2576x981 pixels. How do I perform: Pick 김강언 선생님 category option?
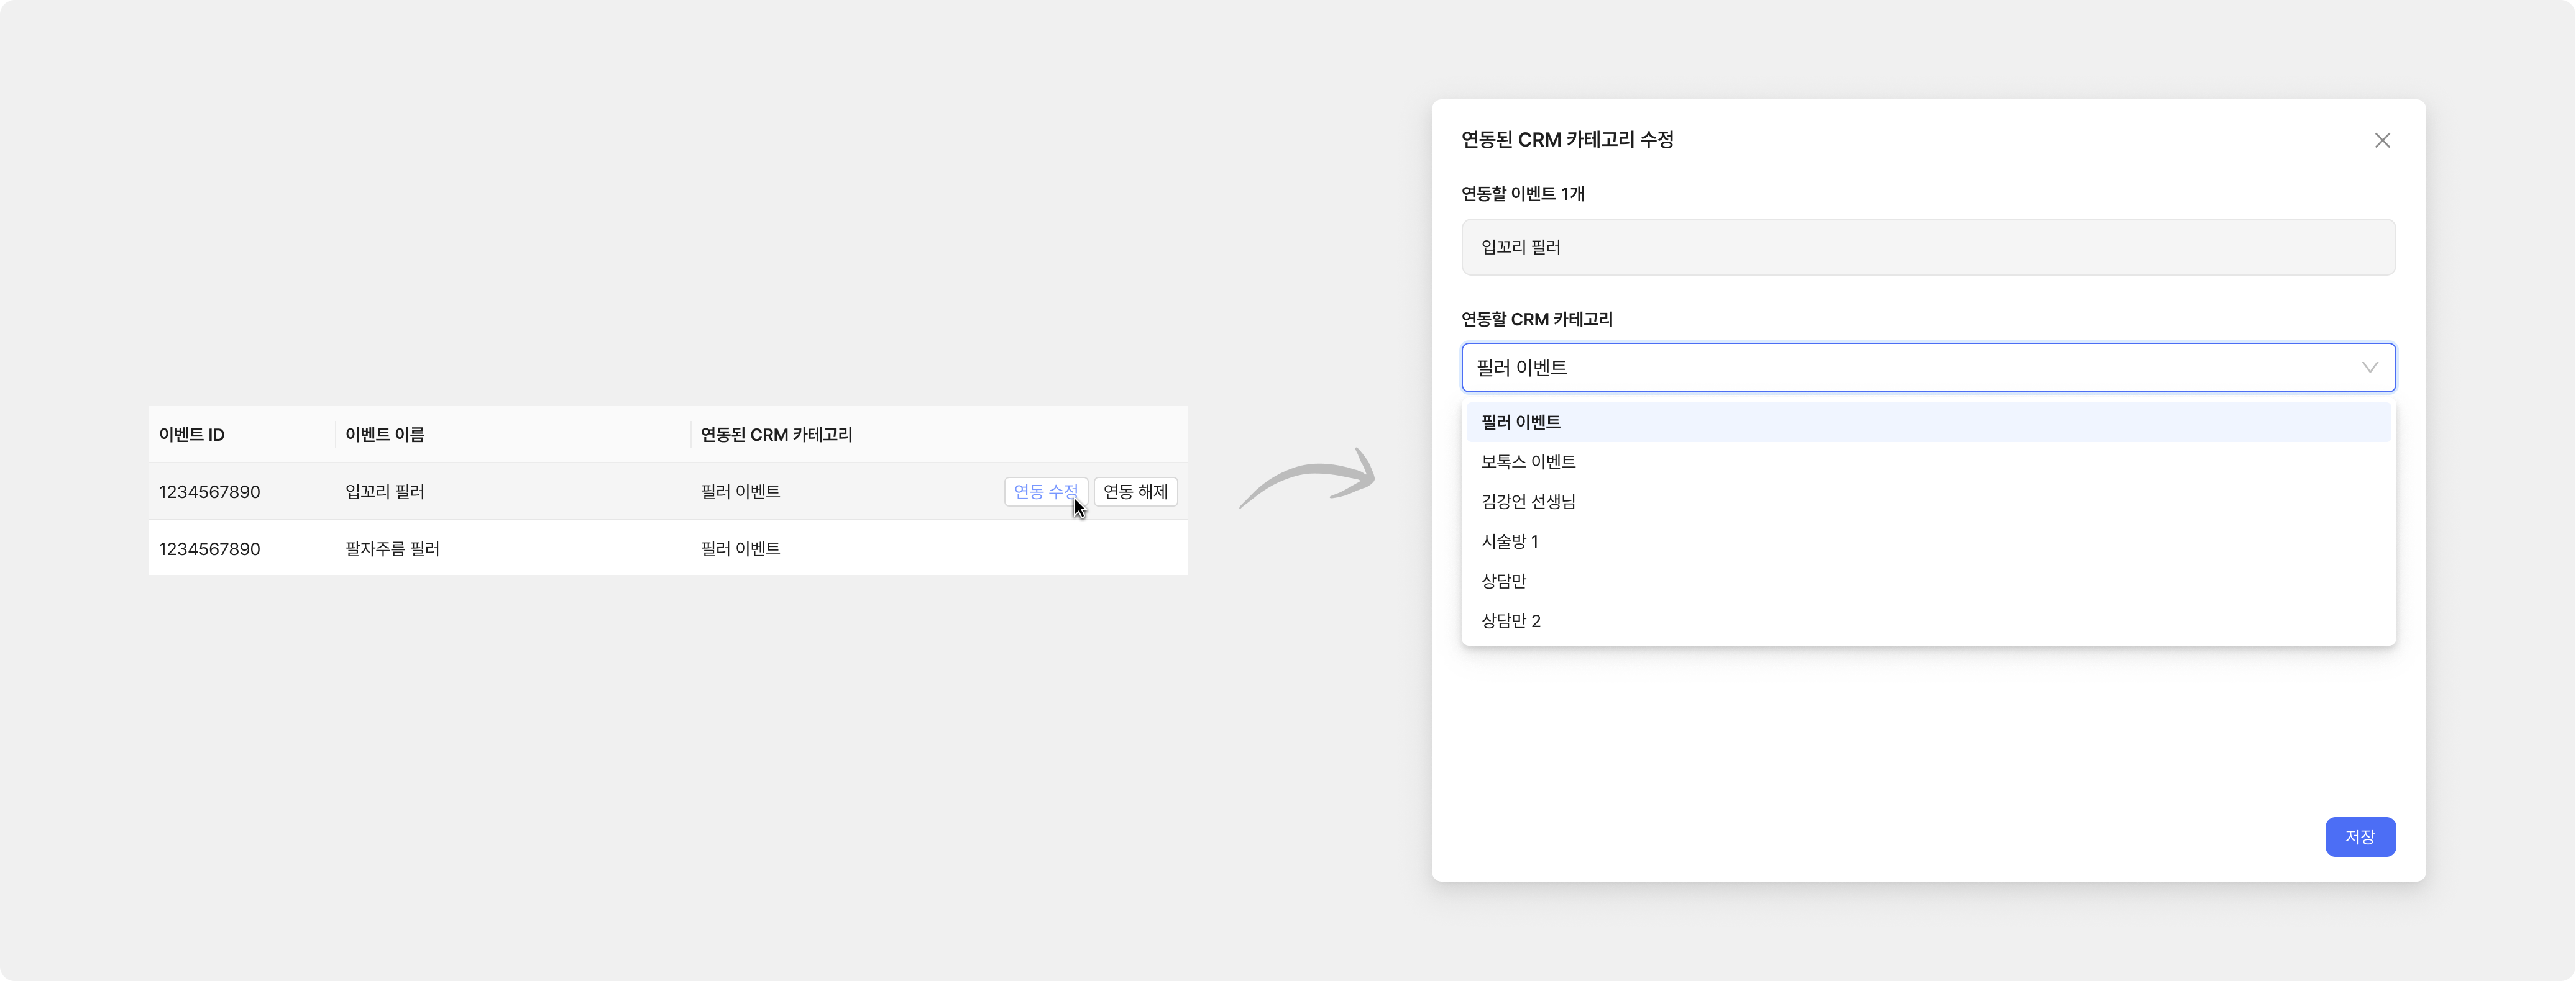(x=1528, y=502)
